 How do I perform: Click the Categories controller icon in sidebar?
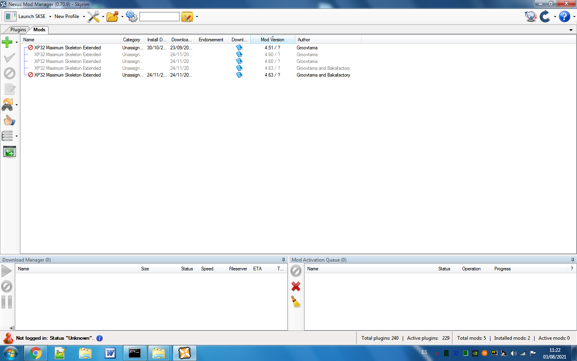pos(8,105)
